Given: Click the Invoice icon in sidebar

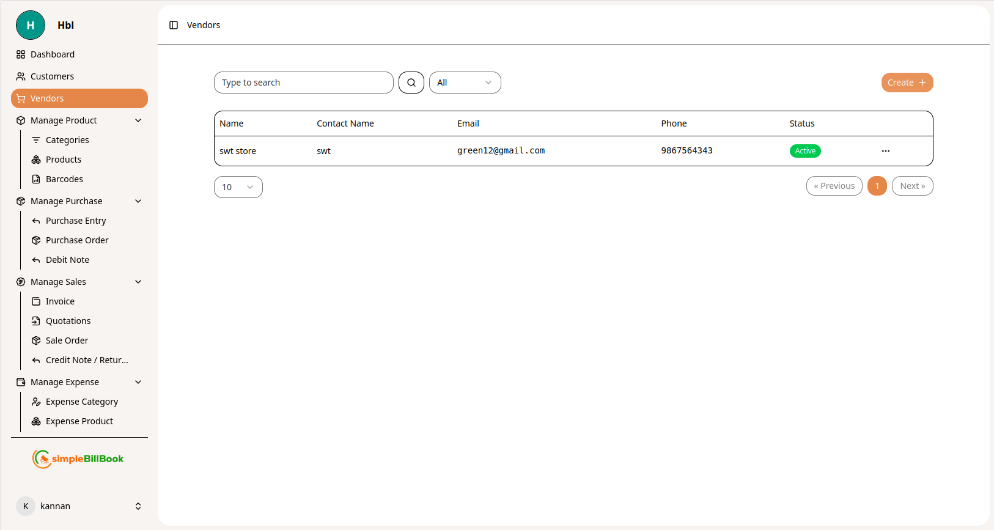Looking at the screenshot, I should [x=36, y=301].
